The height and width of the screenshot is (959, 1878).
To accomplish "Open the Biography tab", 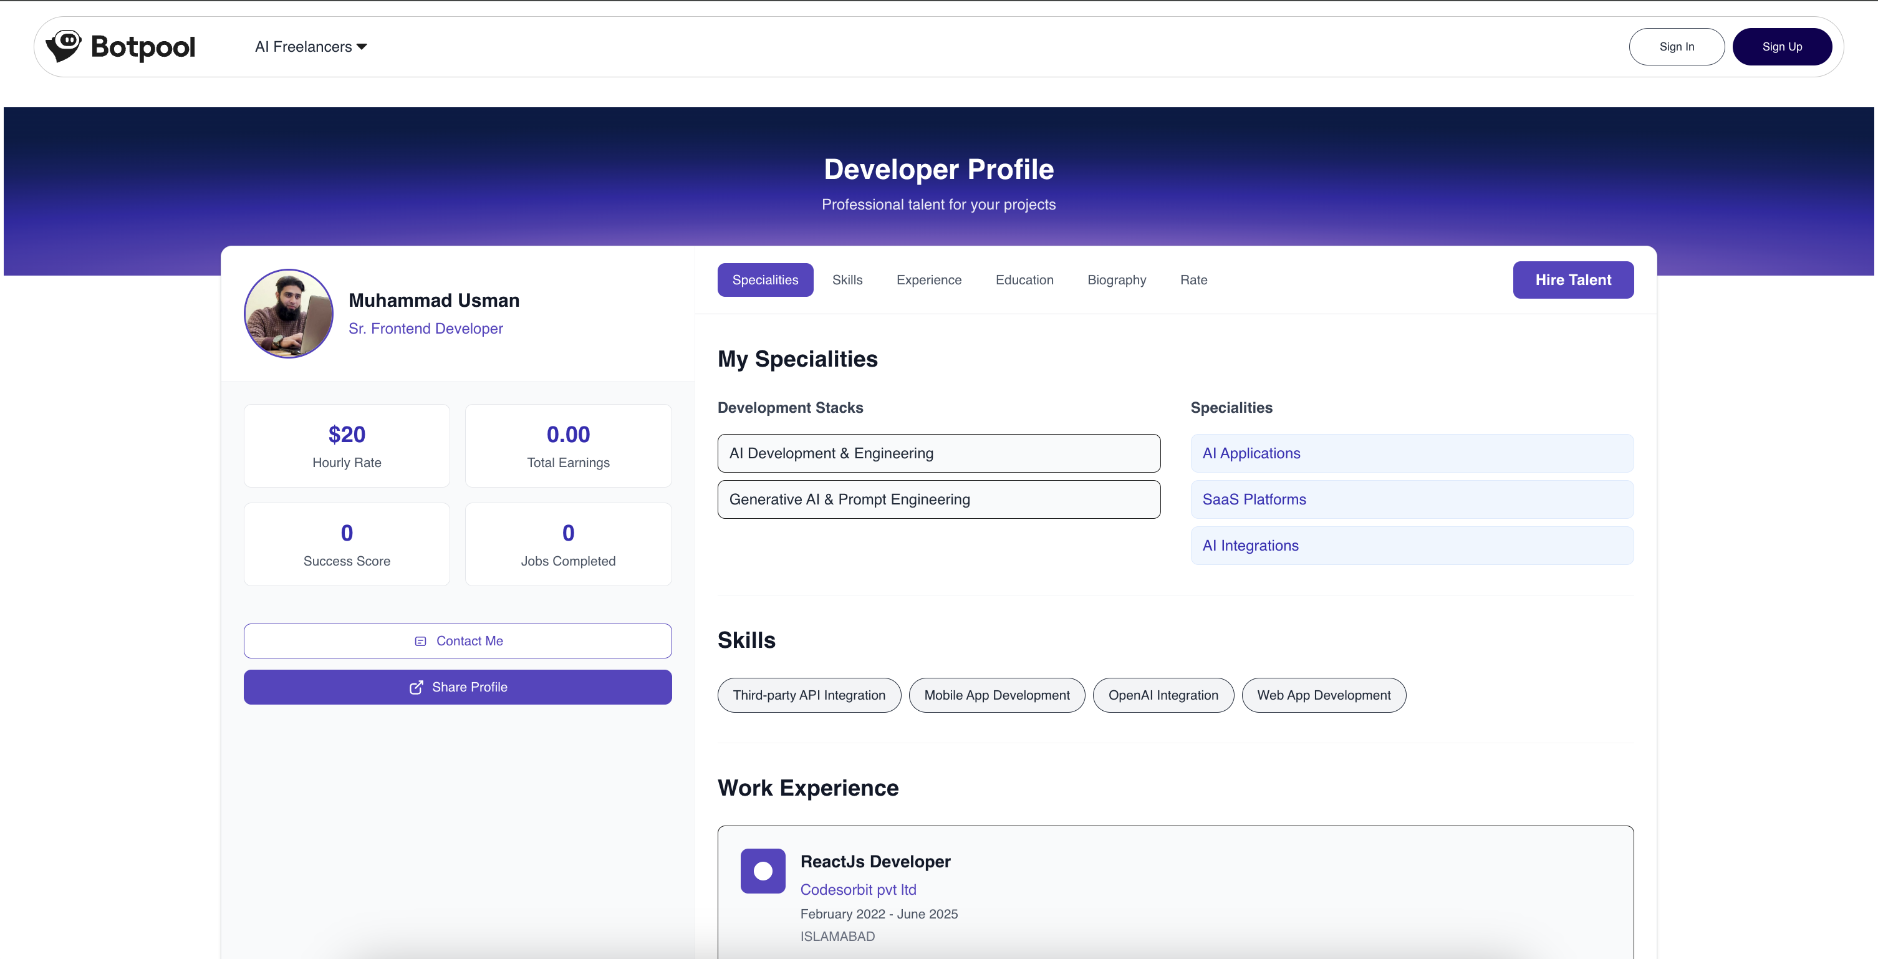I will pyautogui.click(x=1116, y=280).
